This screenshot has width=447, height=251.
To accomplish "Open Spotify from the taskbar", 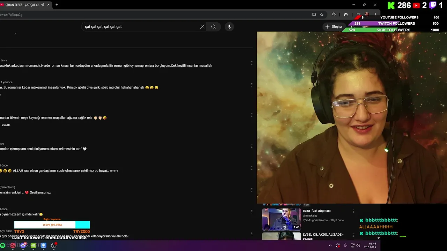I will point(3,245).
